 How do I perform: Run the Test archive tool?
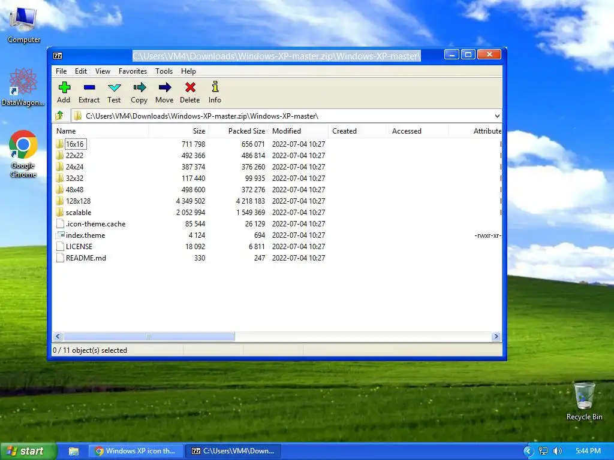click(x=114, y=92)
